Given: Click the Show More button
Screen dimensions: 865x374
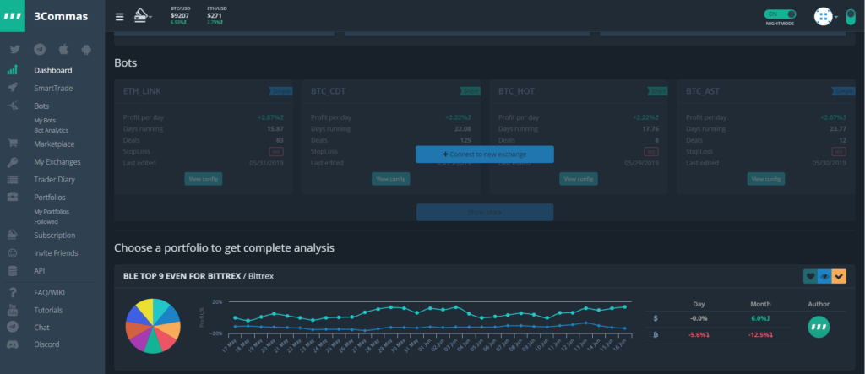Looking at the screenshot, I should point(484,213).
